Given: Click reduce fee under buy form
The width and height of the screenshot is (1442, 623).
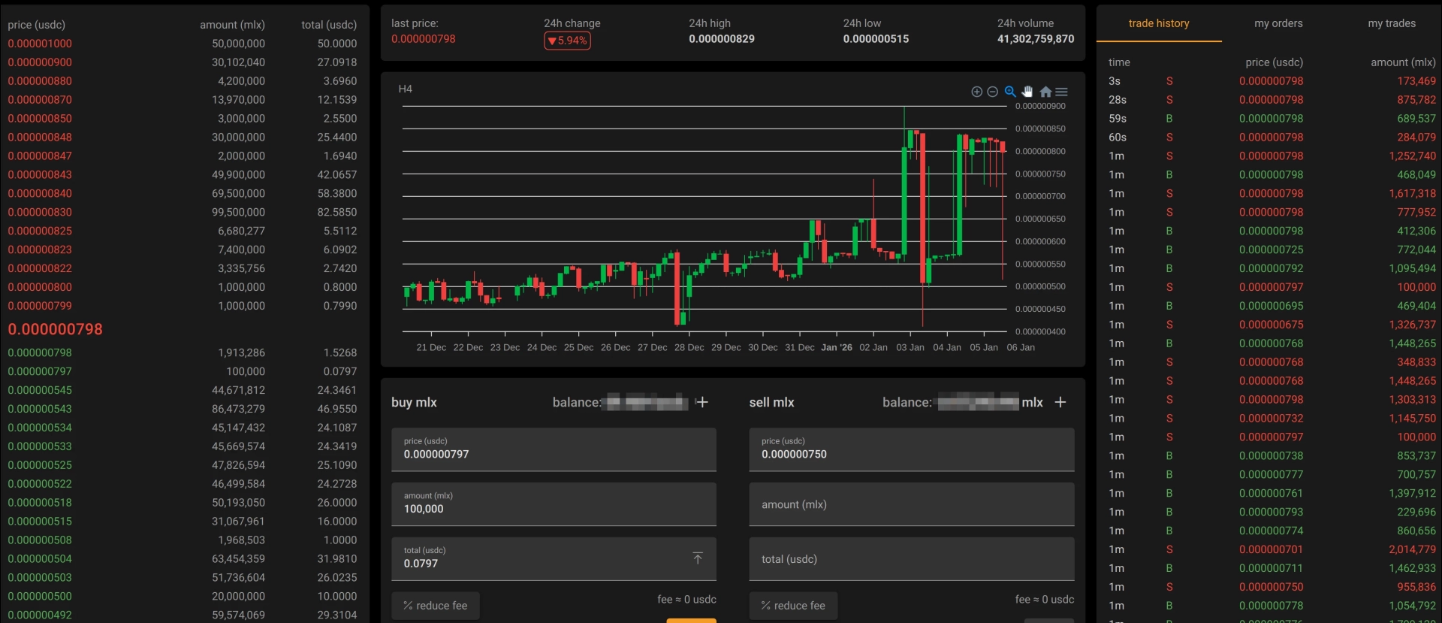Looking at the screenshot, I should pos(436,606).
